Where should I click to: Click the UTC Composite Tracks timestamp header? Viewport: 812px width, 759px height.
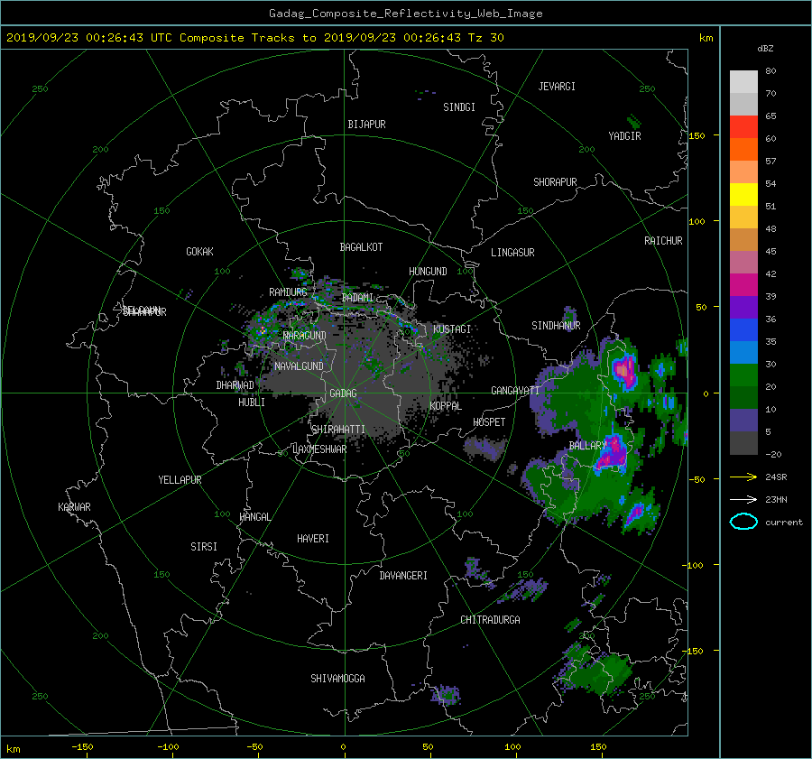254,38
